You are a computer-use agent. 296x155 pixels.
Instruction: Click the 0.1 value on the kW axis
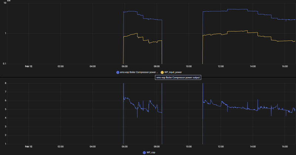4,64
